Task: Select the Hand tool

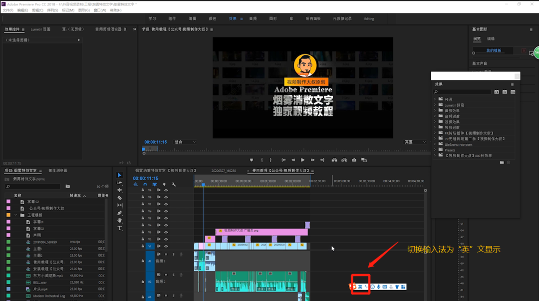Action: point(120,220)
